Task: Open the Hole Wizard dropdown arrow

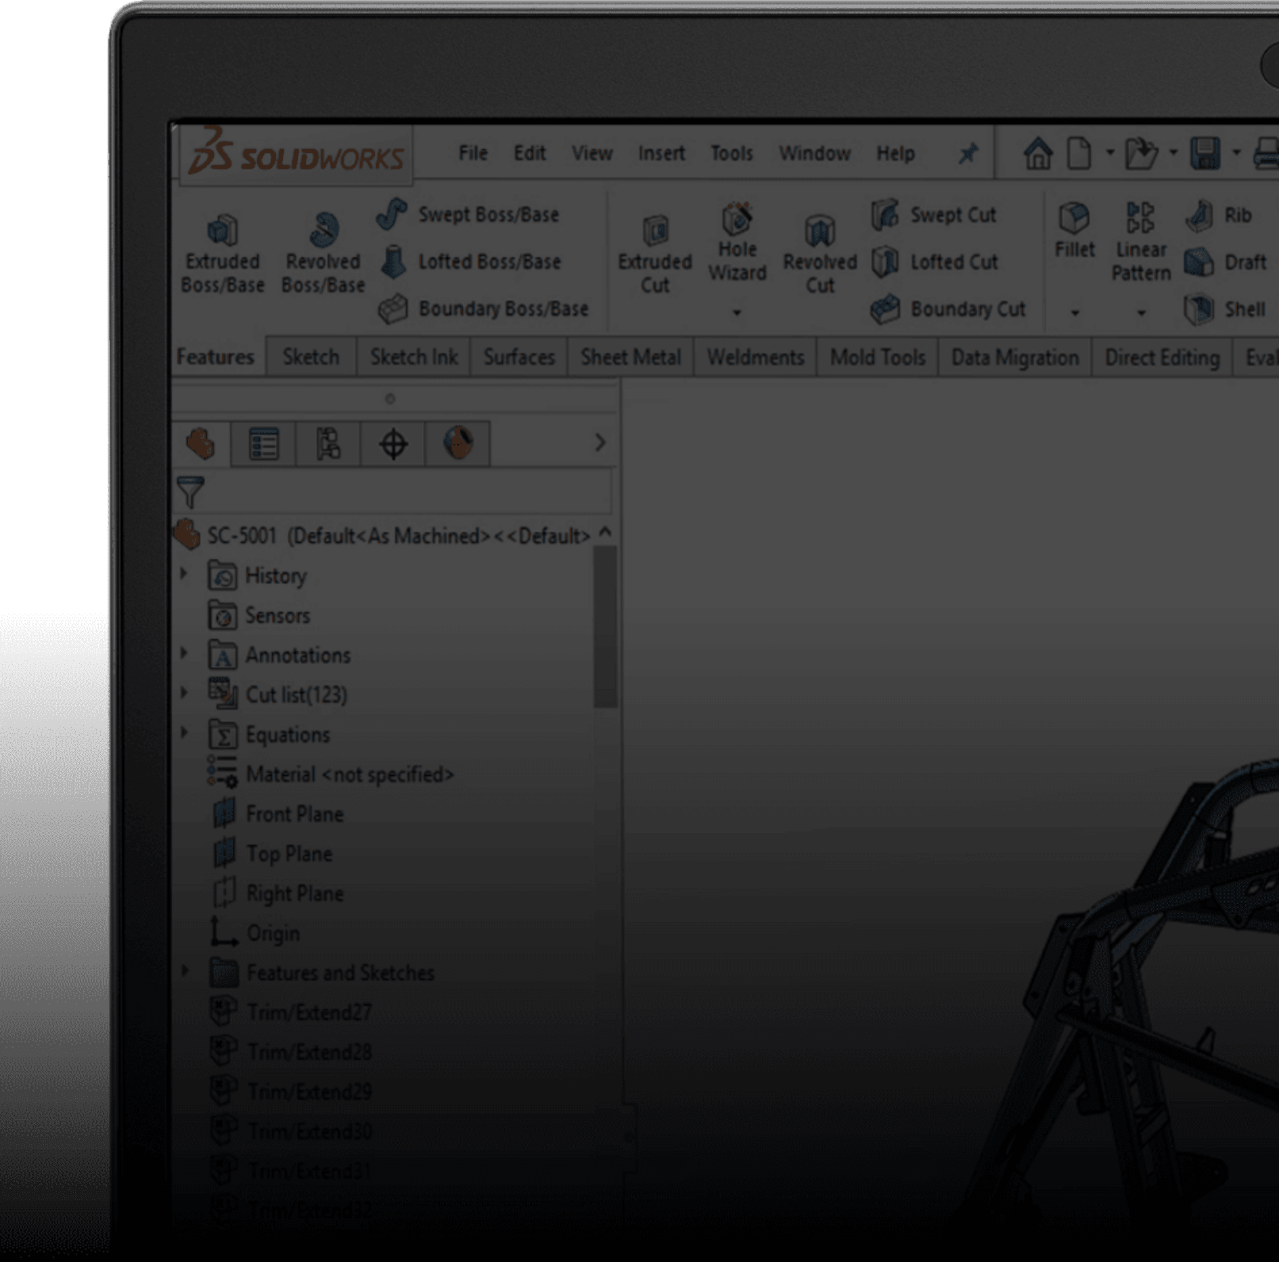Action: click(x=738, y=312)
